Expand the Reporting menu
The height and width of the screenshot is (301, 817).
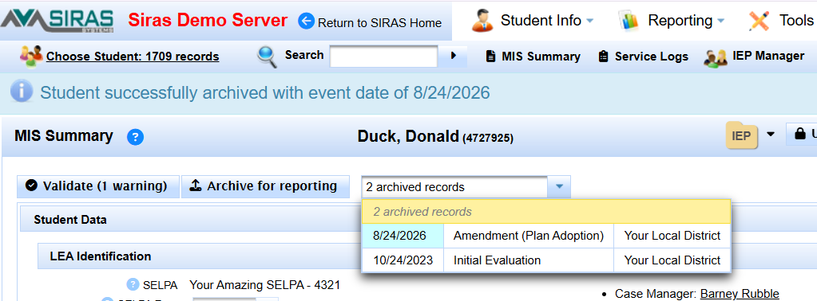coord(672,21)
